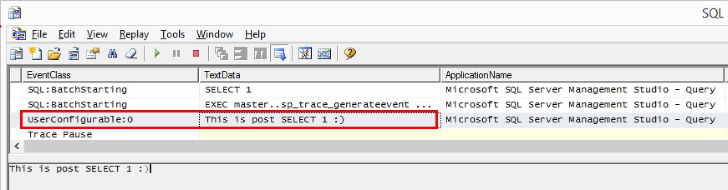Viewport: 728px width, 190px height.
Task: Click the greyed Run To Cursor icon
Action: 240,54
